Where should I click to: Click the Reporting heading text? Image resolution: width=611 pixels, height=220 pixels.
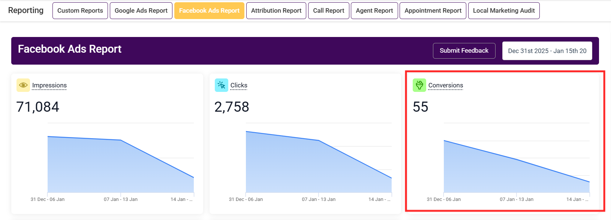click(x=26, y=10)
